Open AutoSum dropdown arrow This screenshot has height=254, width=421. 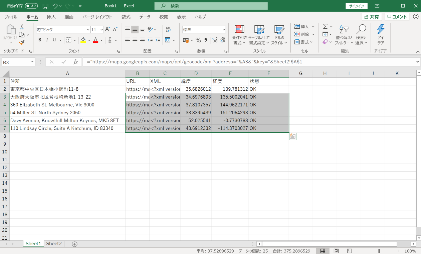coord(331,27)
